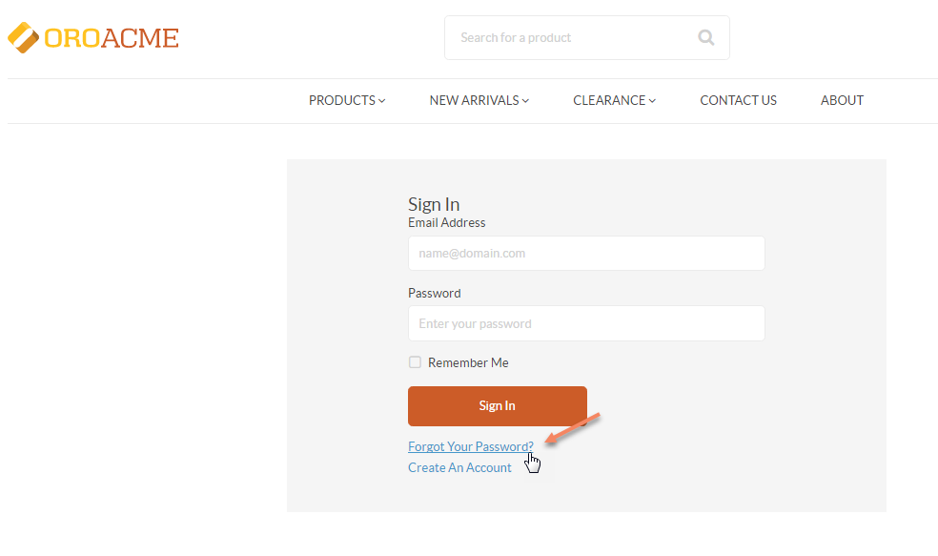Expand the Products dropdown menu

pyautogui.click(x=347, y=100)
